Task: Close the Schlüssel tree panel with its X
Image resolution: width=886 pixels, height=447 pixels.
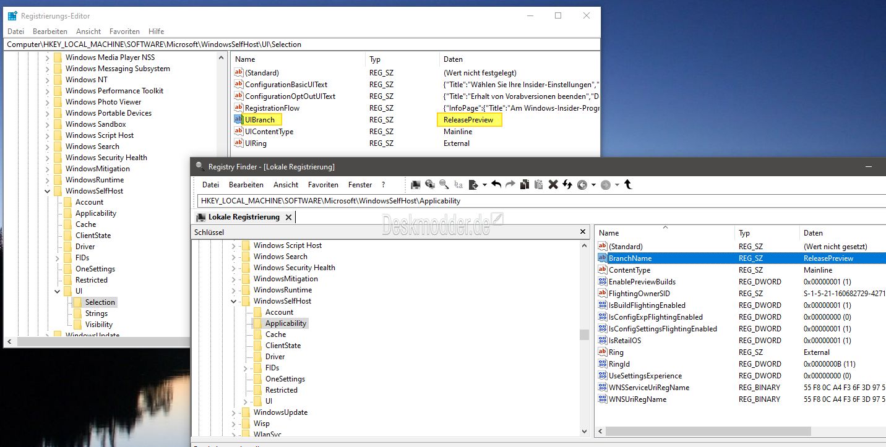Action: [x=582, y=232]
